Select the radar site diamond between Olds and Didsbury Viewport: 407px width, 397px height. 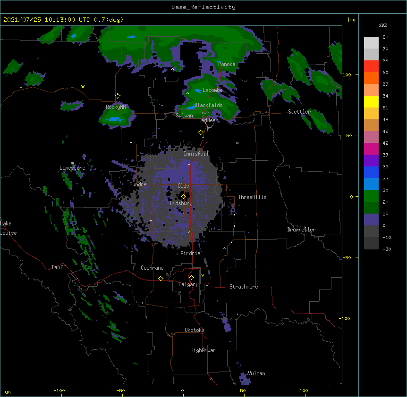pos(183,197)
